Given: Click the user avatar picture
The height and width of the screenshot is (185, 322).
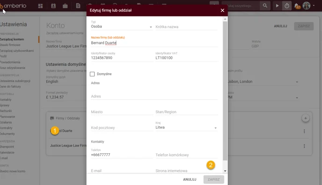Looking at the screenshot, I should (x=307, y=6).
